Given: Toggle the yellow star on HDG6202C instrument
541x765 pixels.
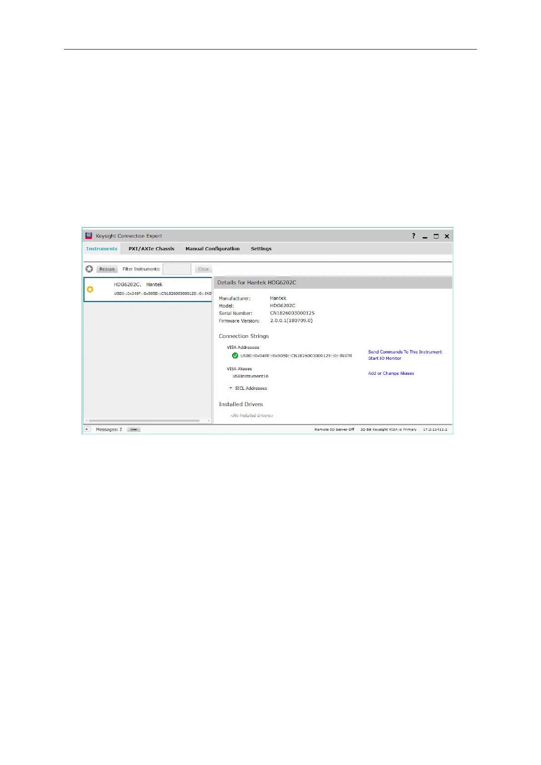Looking at the screenshot, I should [x=90, y=289].
